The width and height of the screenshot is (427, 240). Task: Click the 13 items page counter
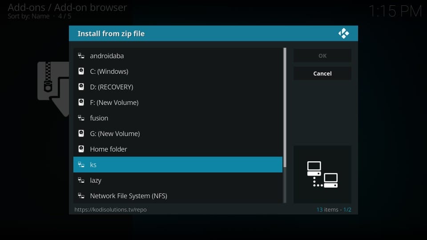click(334, 209)
